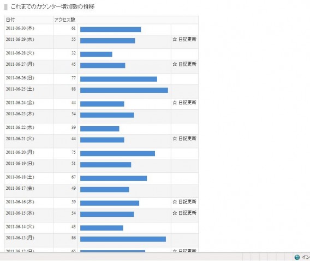Select the 日付 column header
The image size is (310, 261).
pyautogui.click(x=10, y=20)
